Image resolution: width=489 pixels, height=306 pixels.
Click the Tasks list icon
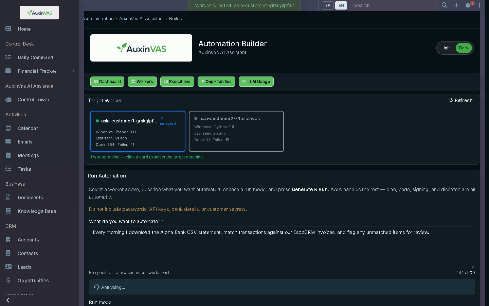[x=8, y=169]
